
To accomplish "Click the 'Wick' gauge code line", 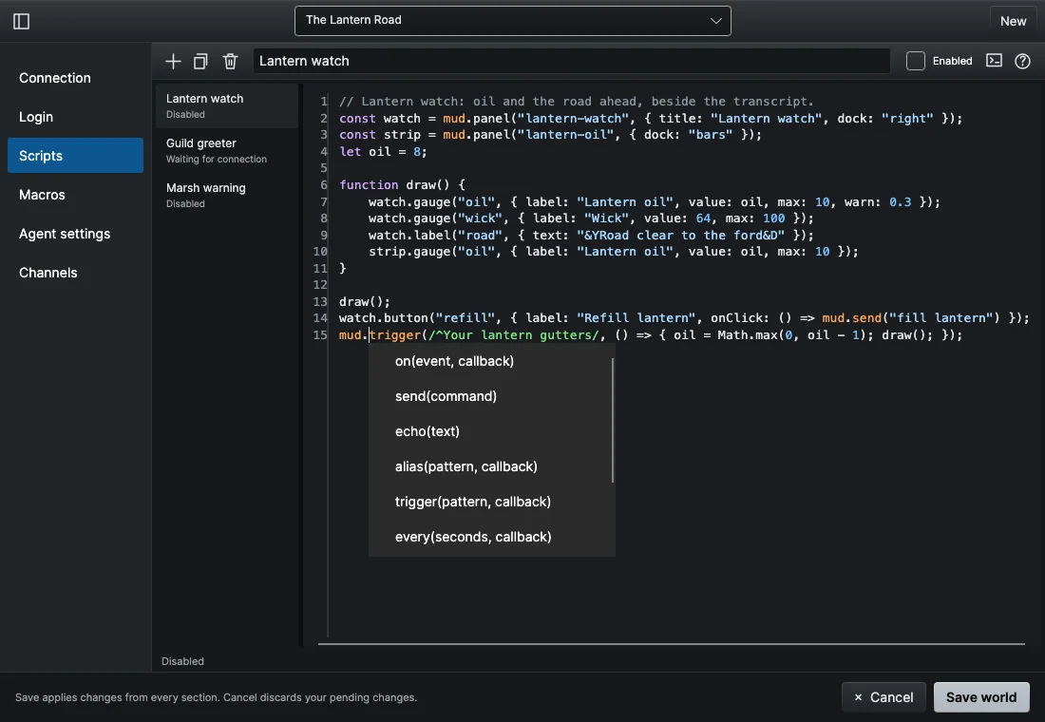I will [591, 218].
